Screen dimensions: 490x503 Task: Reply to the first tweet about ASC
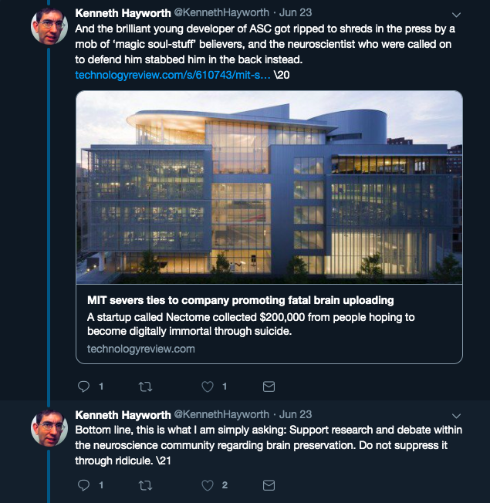84,387
